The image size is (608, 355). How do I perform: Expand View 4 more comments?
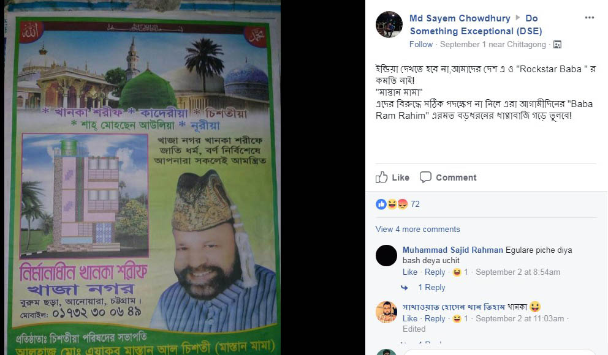point(417,229)
